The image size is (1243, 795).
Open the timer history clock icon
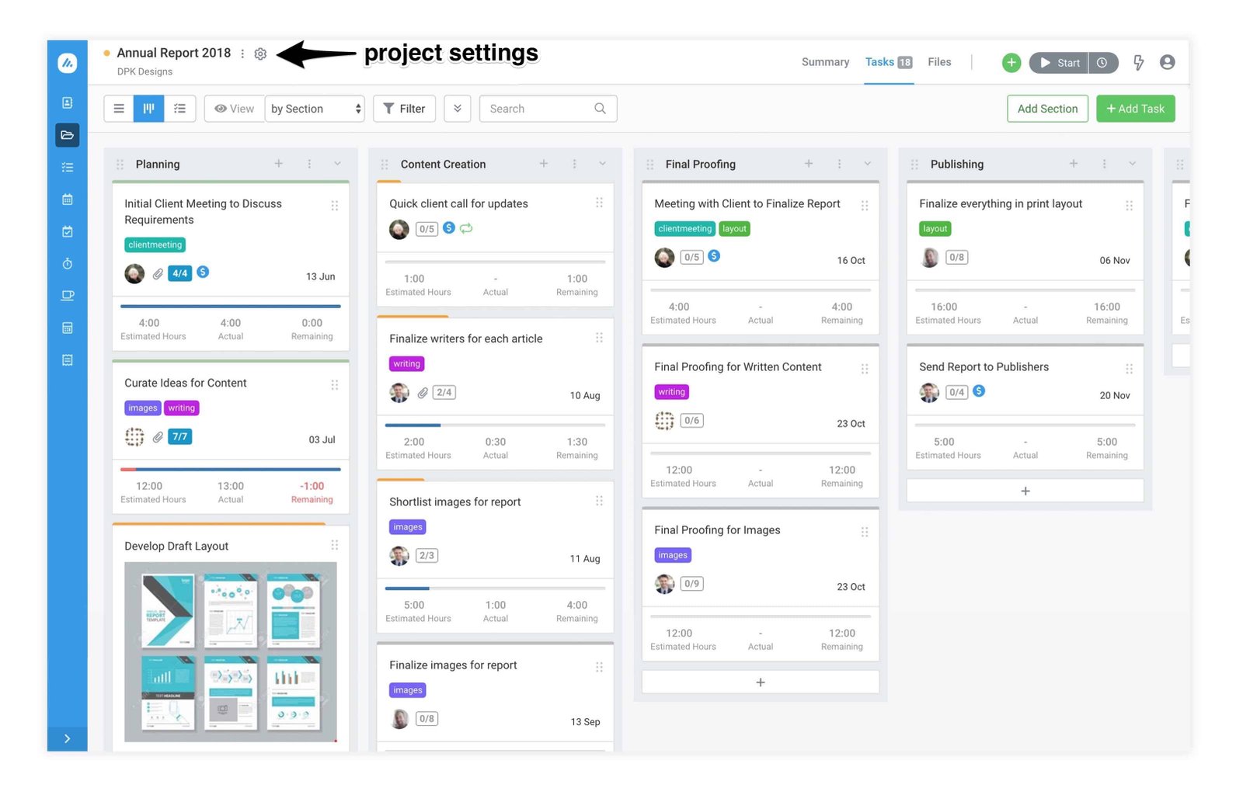coord(1102,63)
